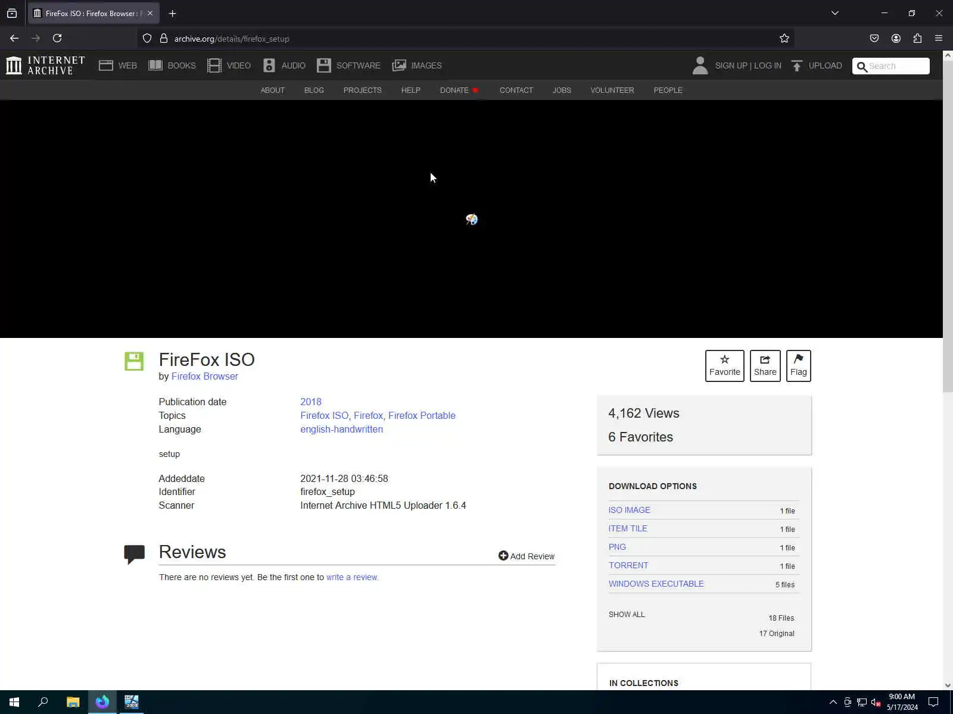Open the People menu item
Image resolution: width=953 pixels, height=714 pixels.
[x=668, y=90]
